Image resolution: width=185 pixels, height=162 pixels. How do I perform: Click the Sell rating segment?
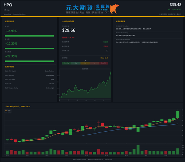point(94,63)
